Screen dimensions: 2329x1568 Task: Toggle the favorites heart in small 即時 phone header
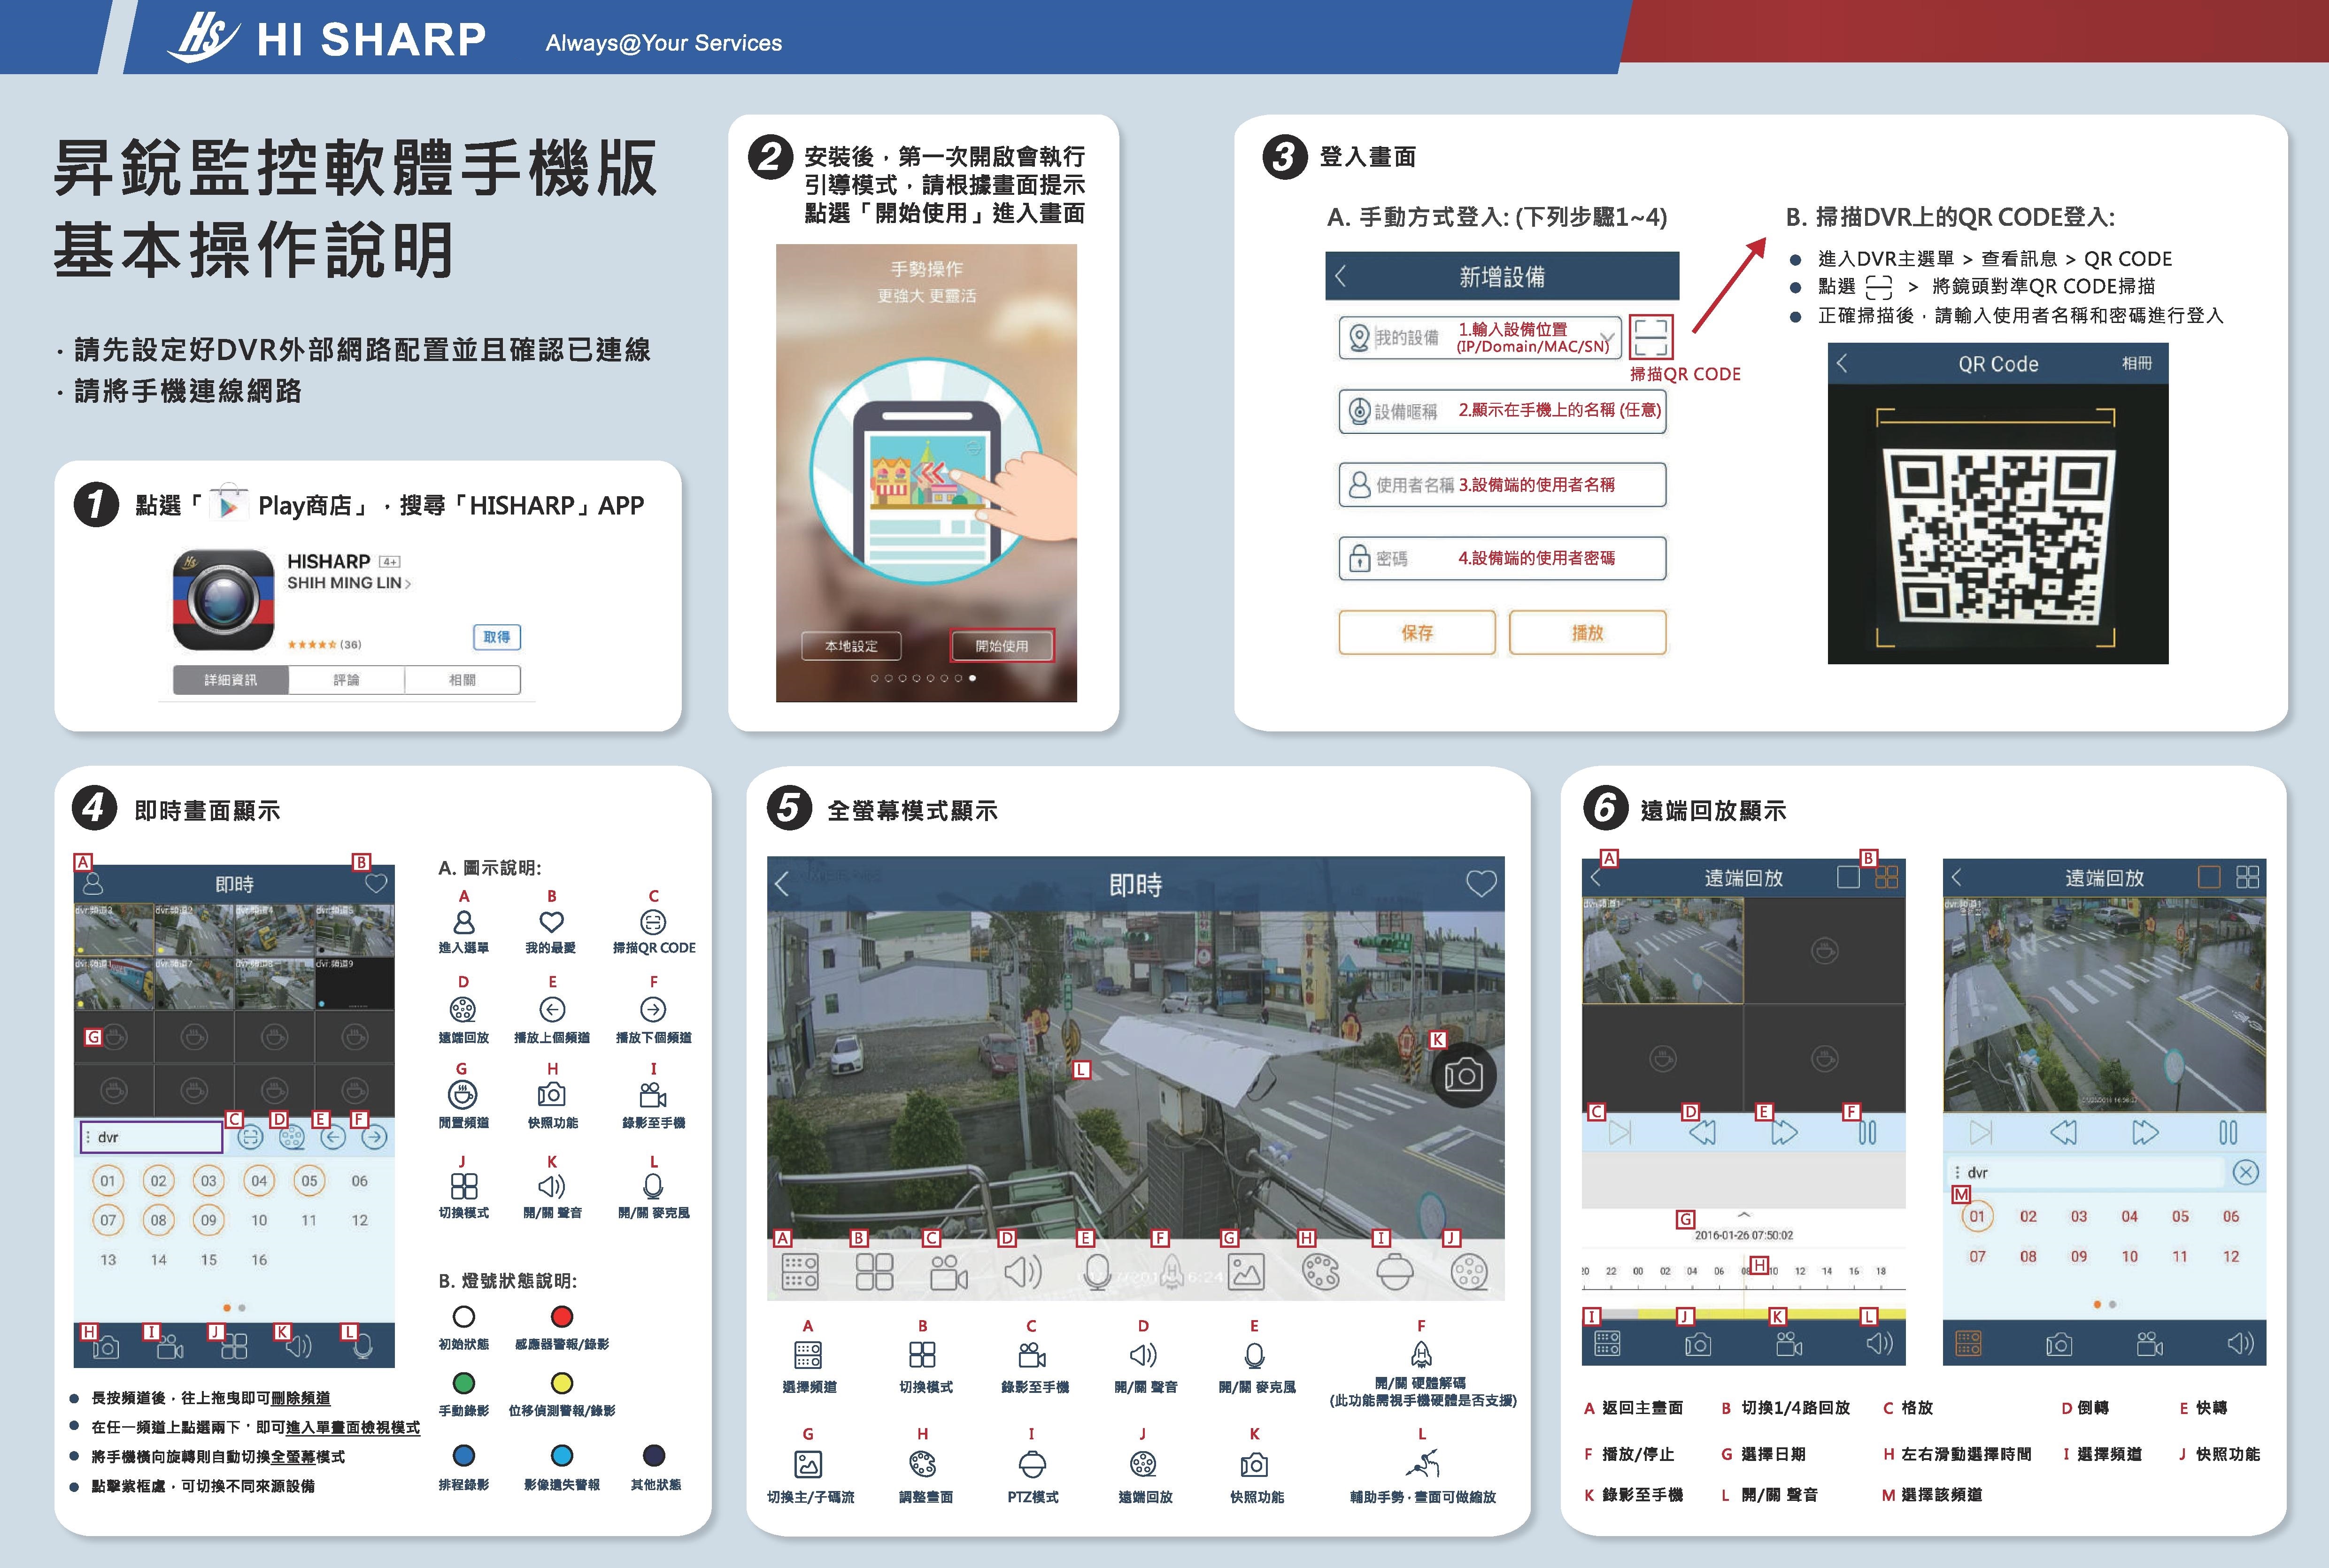click(376, 884)
